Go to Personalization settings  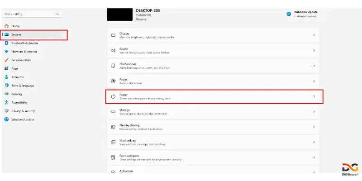[21, 60]
